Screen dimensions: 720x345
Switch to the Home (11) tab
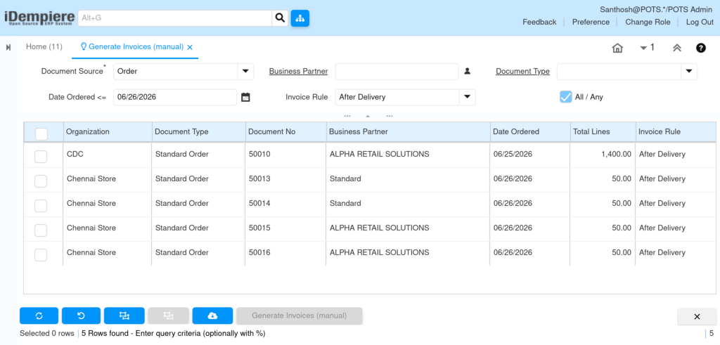[44, 47]
